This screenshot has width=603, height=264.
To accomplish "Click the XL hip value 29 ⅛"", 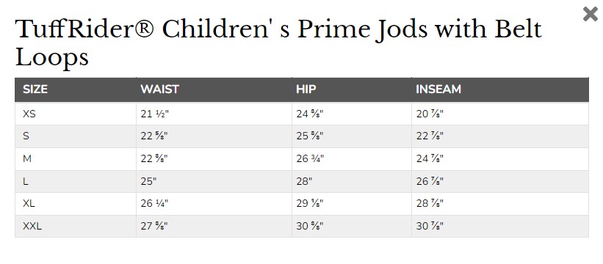I will tap(309, 203).
